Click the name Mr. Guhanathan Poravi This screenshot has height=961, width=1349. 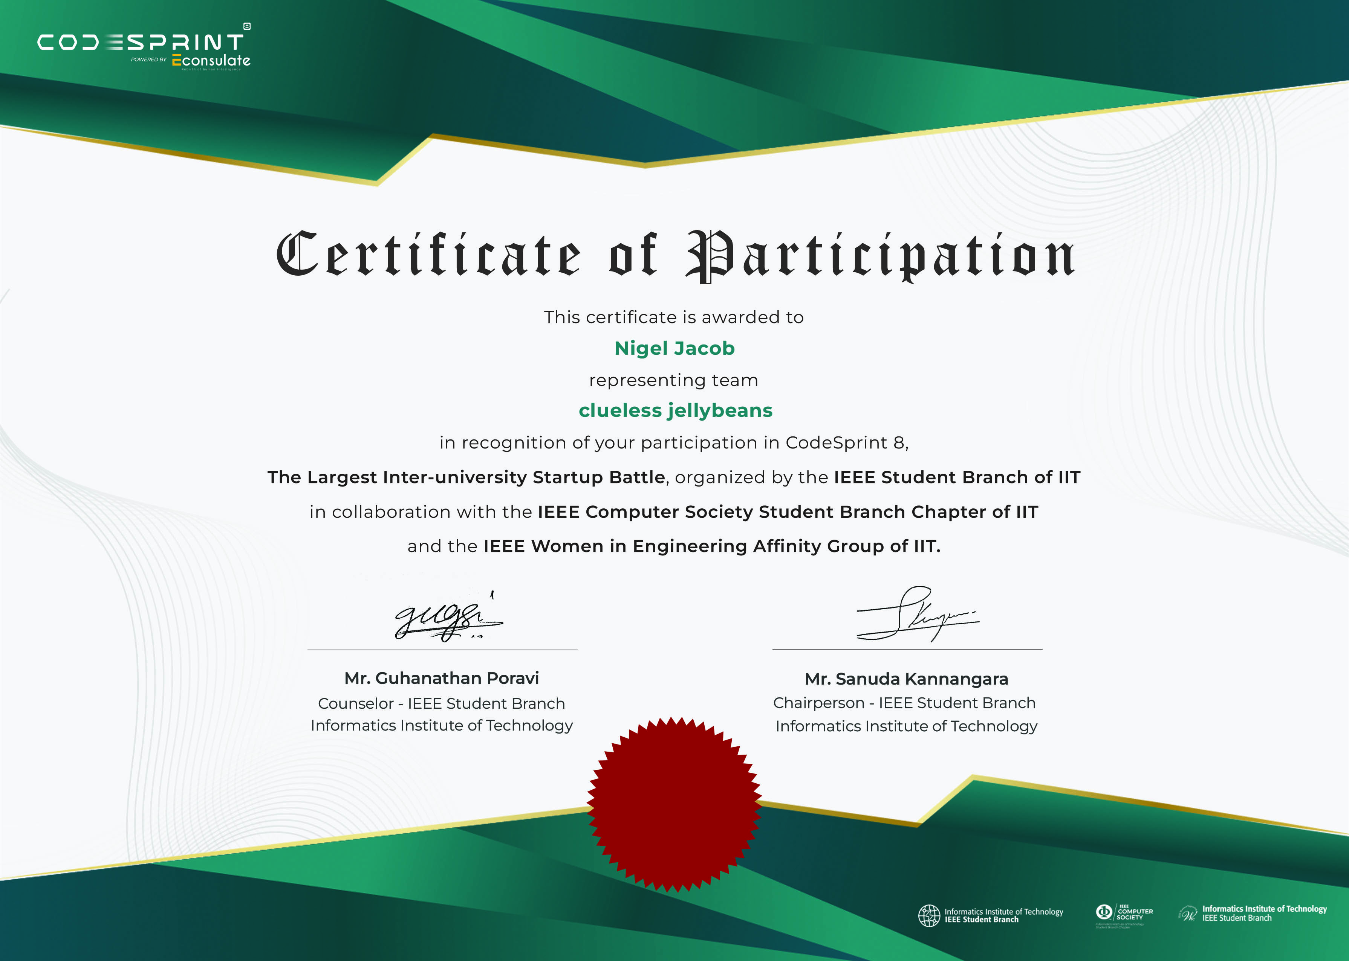click(x=442, y=678)
